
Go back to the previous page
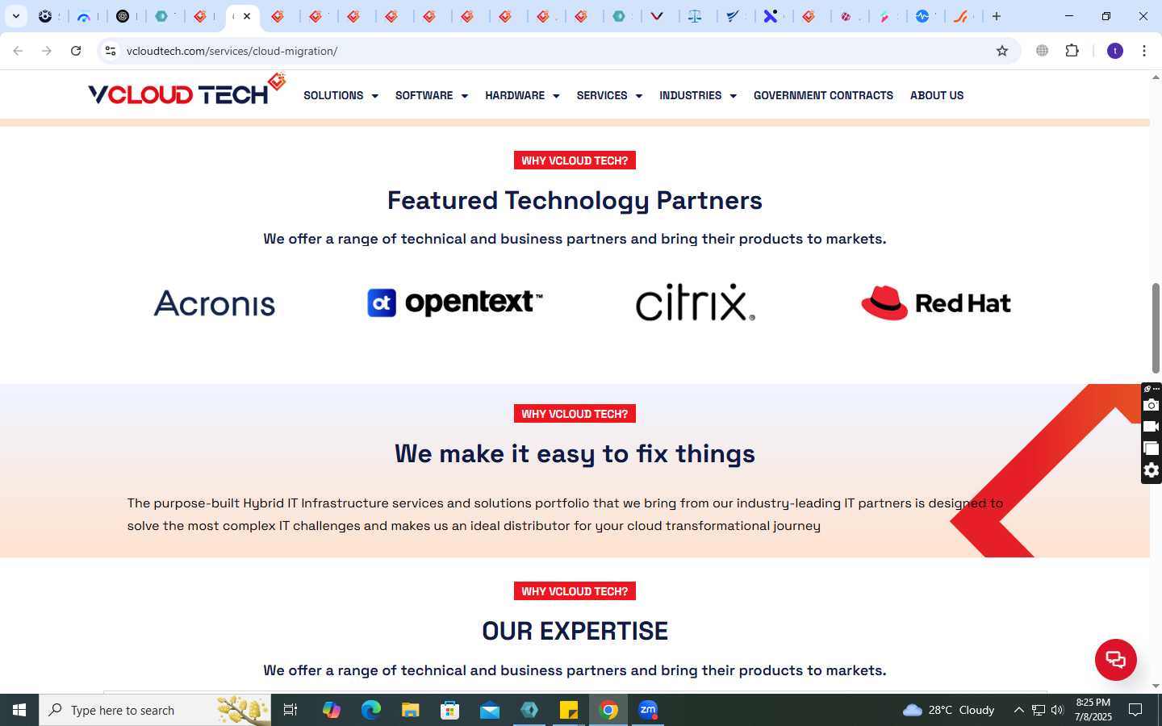pos(18,51)
